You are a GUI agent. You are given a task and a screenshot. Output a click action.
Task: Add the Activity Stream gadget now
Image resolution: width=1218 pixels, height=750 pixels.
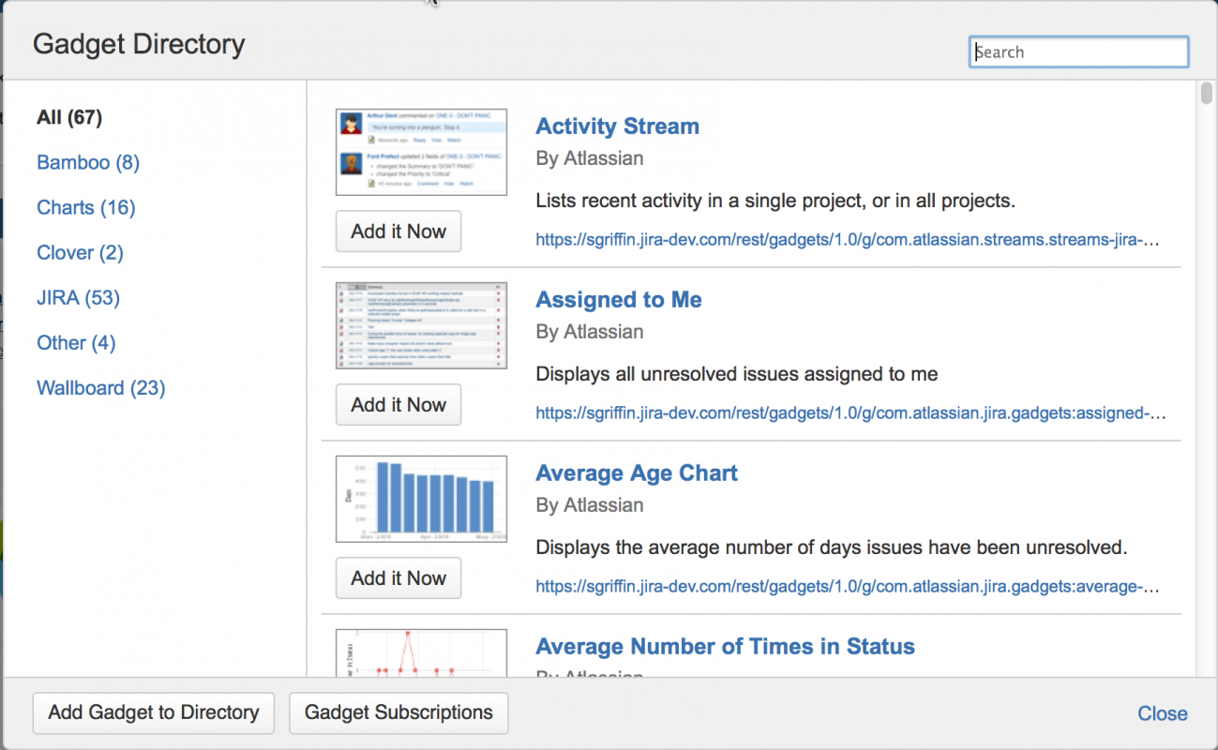pos(398,232)
